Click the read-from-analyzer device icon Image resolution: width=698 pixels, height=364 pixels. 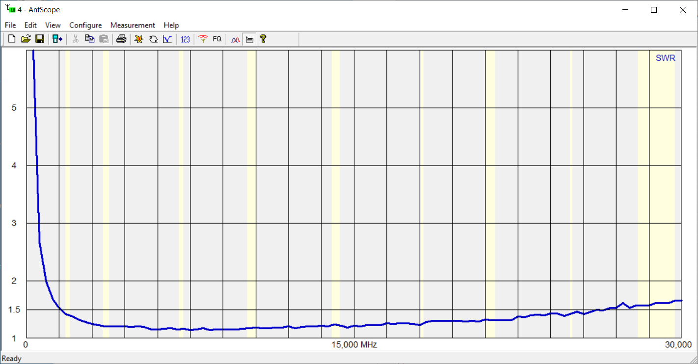57,39
